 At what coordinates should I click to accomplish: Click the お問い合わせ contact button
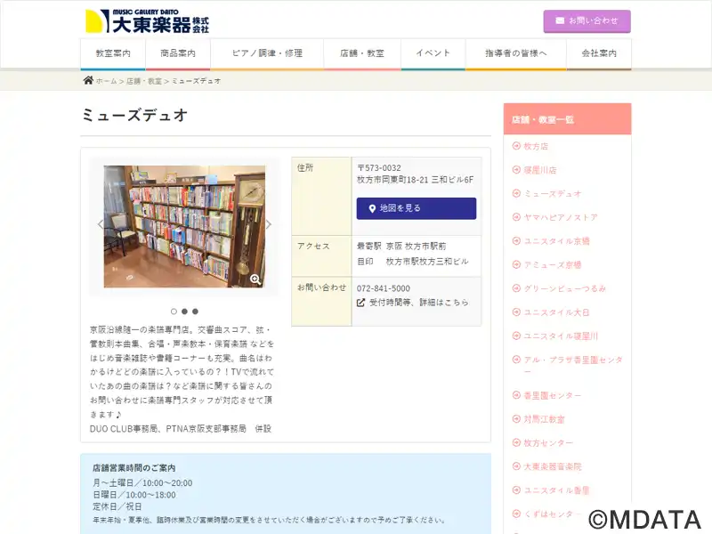(587, 20)
